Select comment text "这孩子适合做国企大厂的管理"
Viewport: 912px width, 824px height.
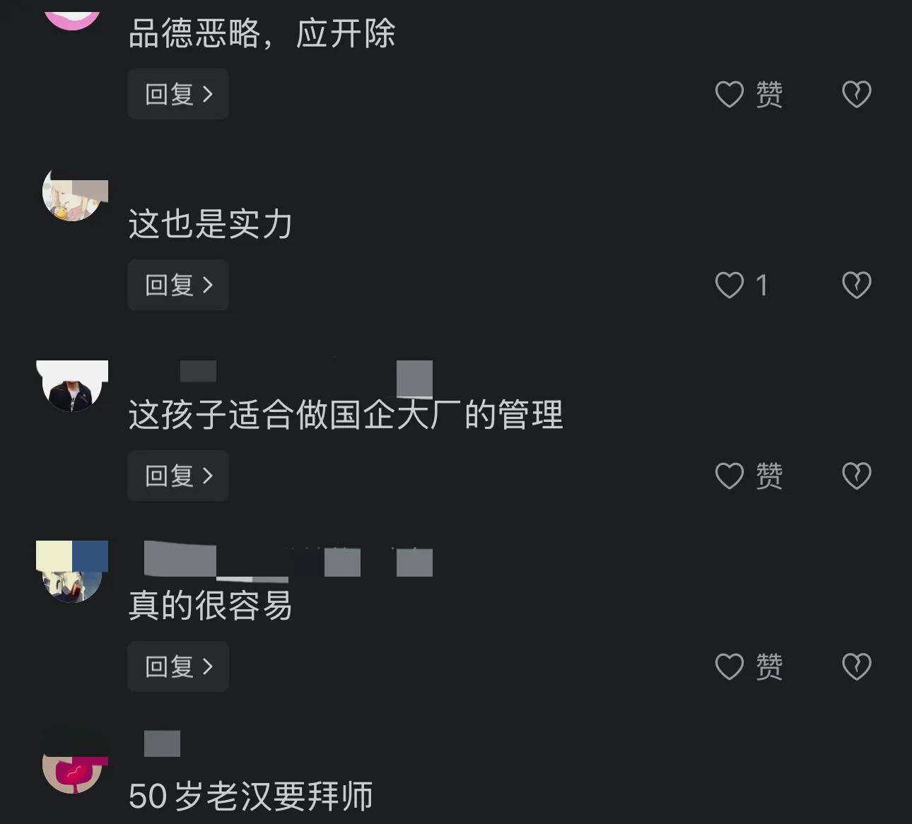pos(346,415)
